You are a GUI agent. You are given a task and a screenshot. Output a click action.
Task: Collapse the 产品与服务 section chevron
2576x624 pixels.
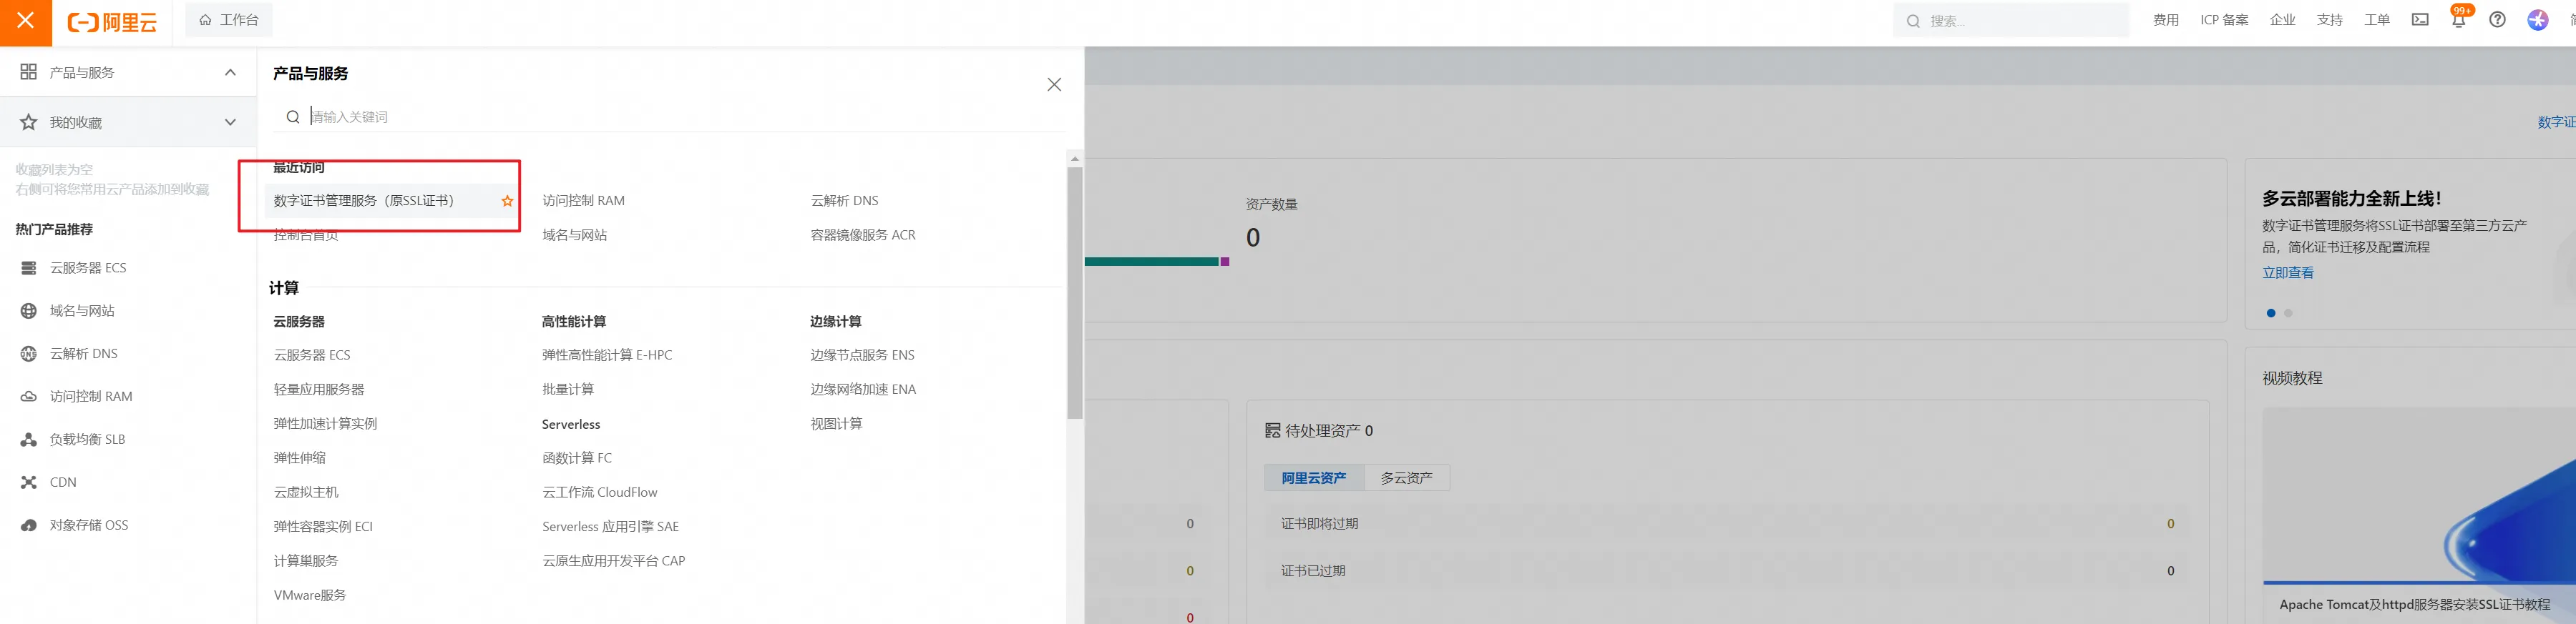231,72
